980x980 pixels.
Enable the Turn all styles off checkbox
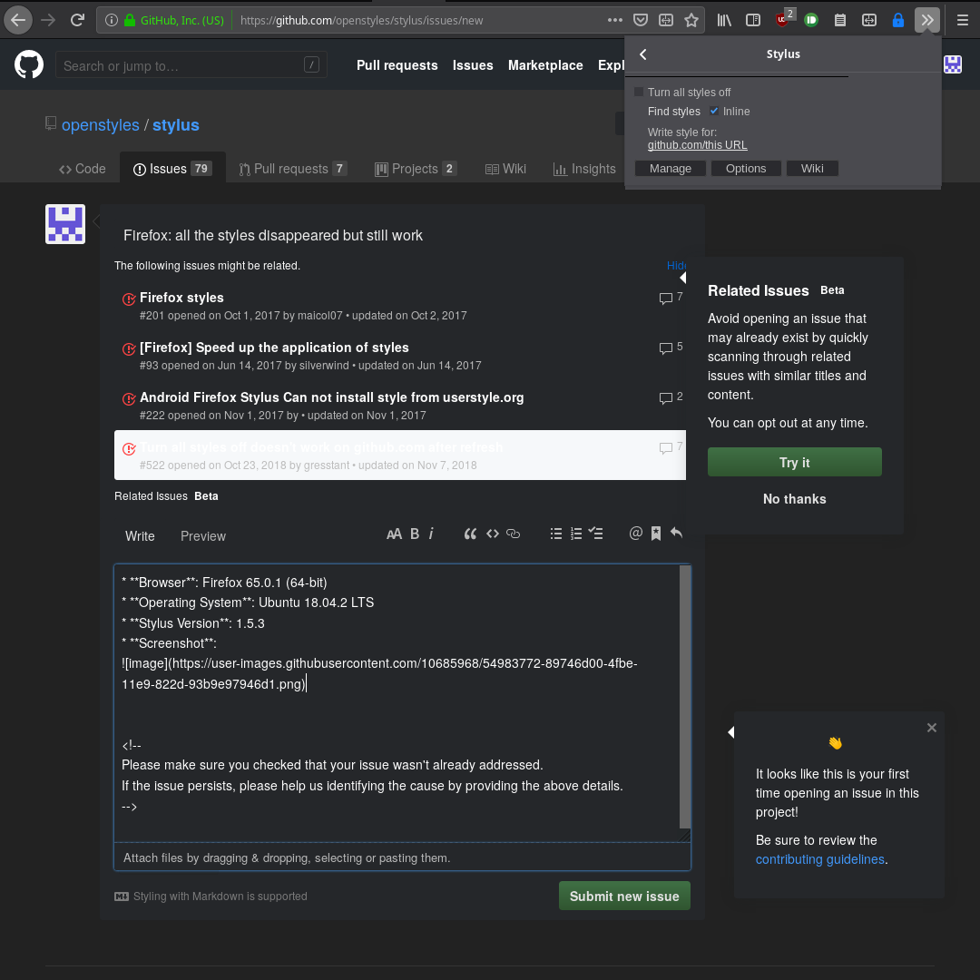click(x=639, y=92)
